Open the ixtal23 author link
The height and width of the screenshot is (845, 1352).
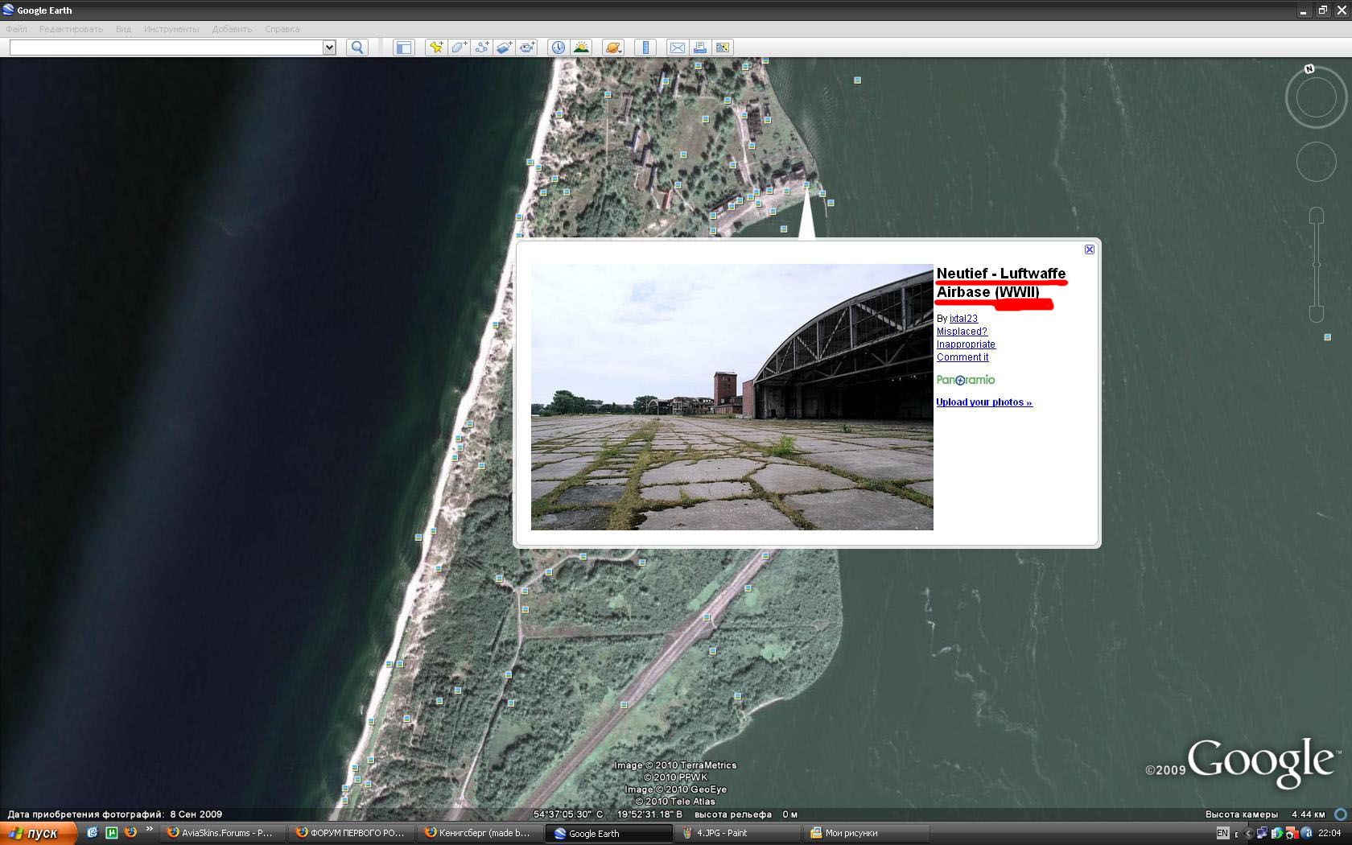(963, 319)
